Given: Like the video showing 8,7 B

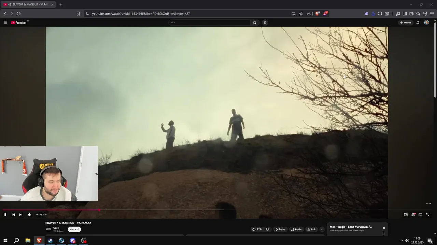Looking at the screenshot, I should [257, 229].
